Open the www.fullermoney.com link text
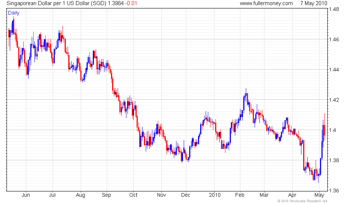The height and width of the screenshot is (204, 358). [x=266, y=3]
